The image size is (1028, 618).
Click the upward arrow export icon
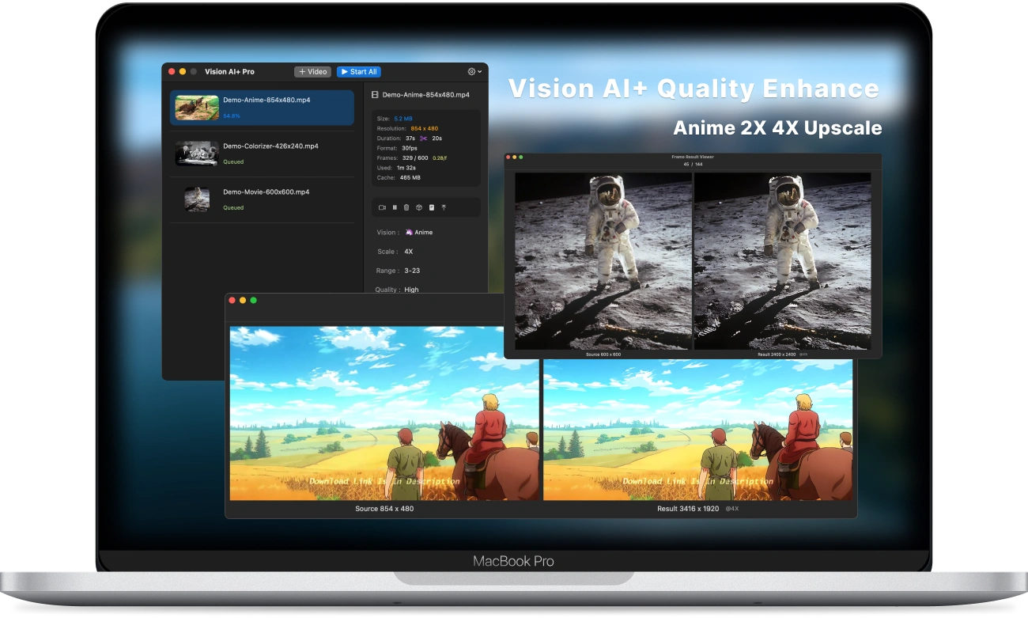click(444, 207)
